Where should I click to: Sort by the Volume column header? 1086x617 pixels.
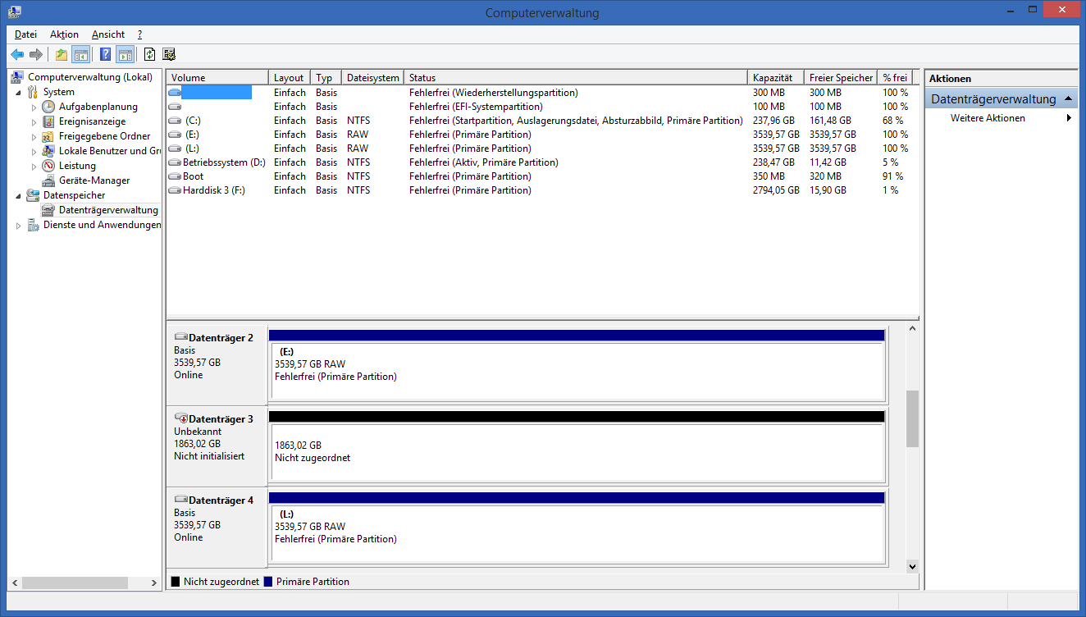click(217, 78)
